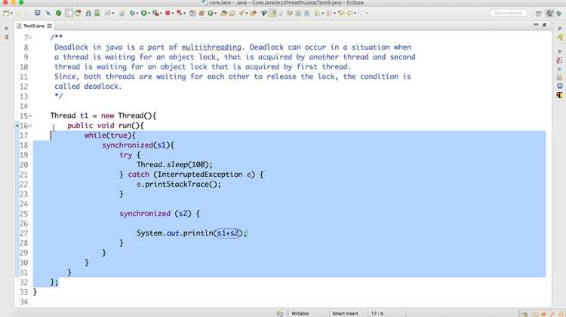
Task: Click the Open Perspective icon
Action: coord(538,14)
